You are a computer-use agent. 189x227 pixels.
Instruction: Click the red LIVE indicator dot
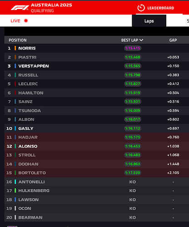[26, 20]
